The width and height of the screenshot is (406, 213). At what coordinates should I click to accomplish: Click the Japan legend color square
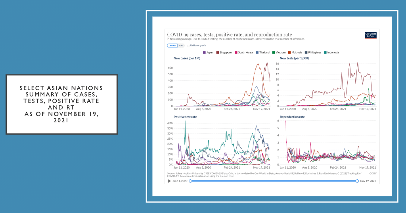pos(204,52)
